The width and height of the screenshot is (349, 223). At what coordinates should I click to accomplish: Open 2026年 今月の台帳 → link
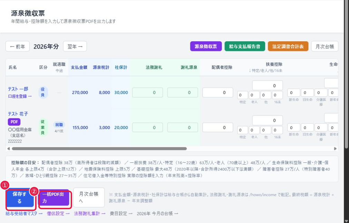coord(157,213)
